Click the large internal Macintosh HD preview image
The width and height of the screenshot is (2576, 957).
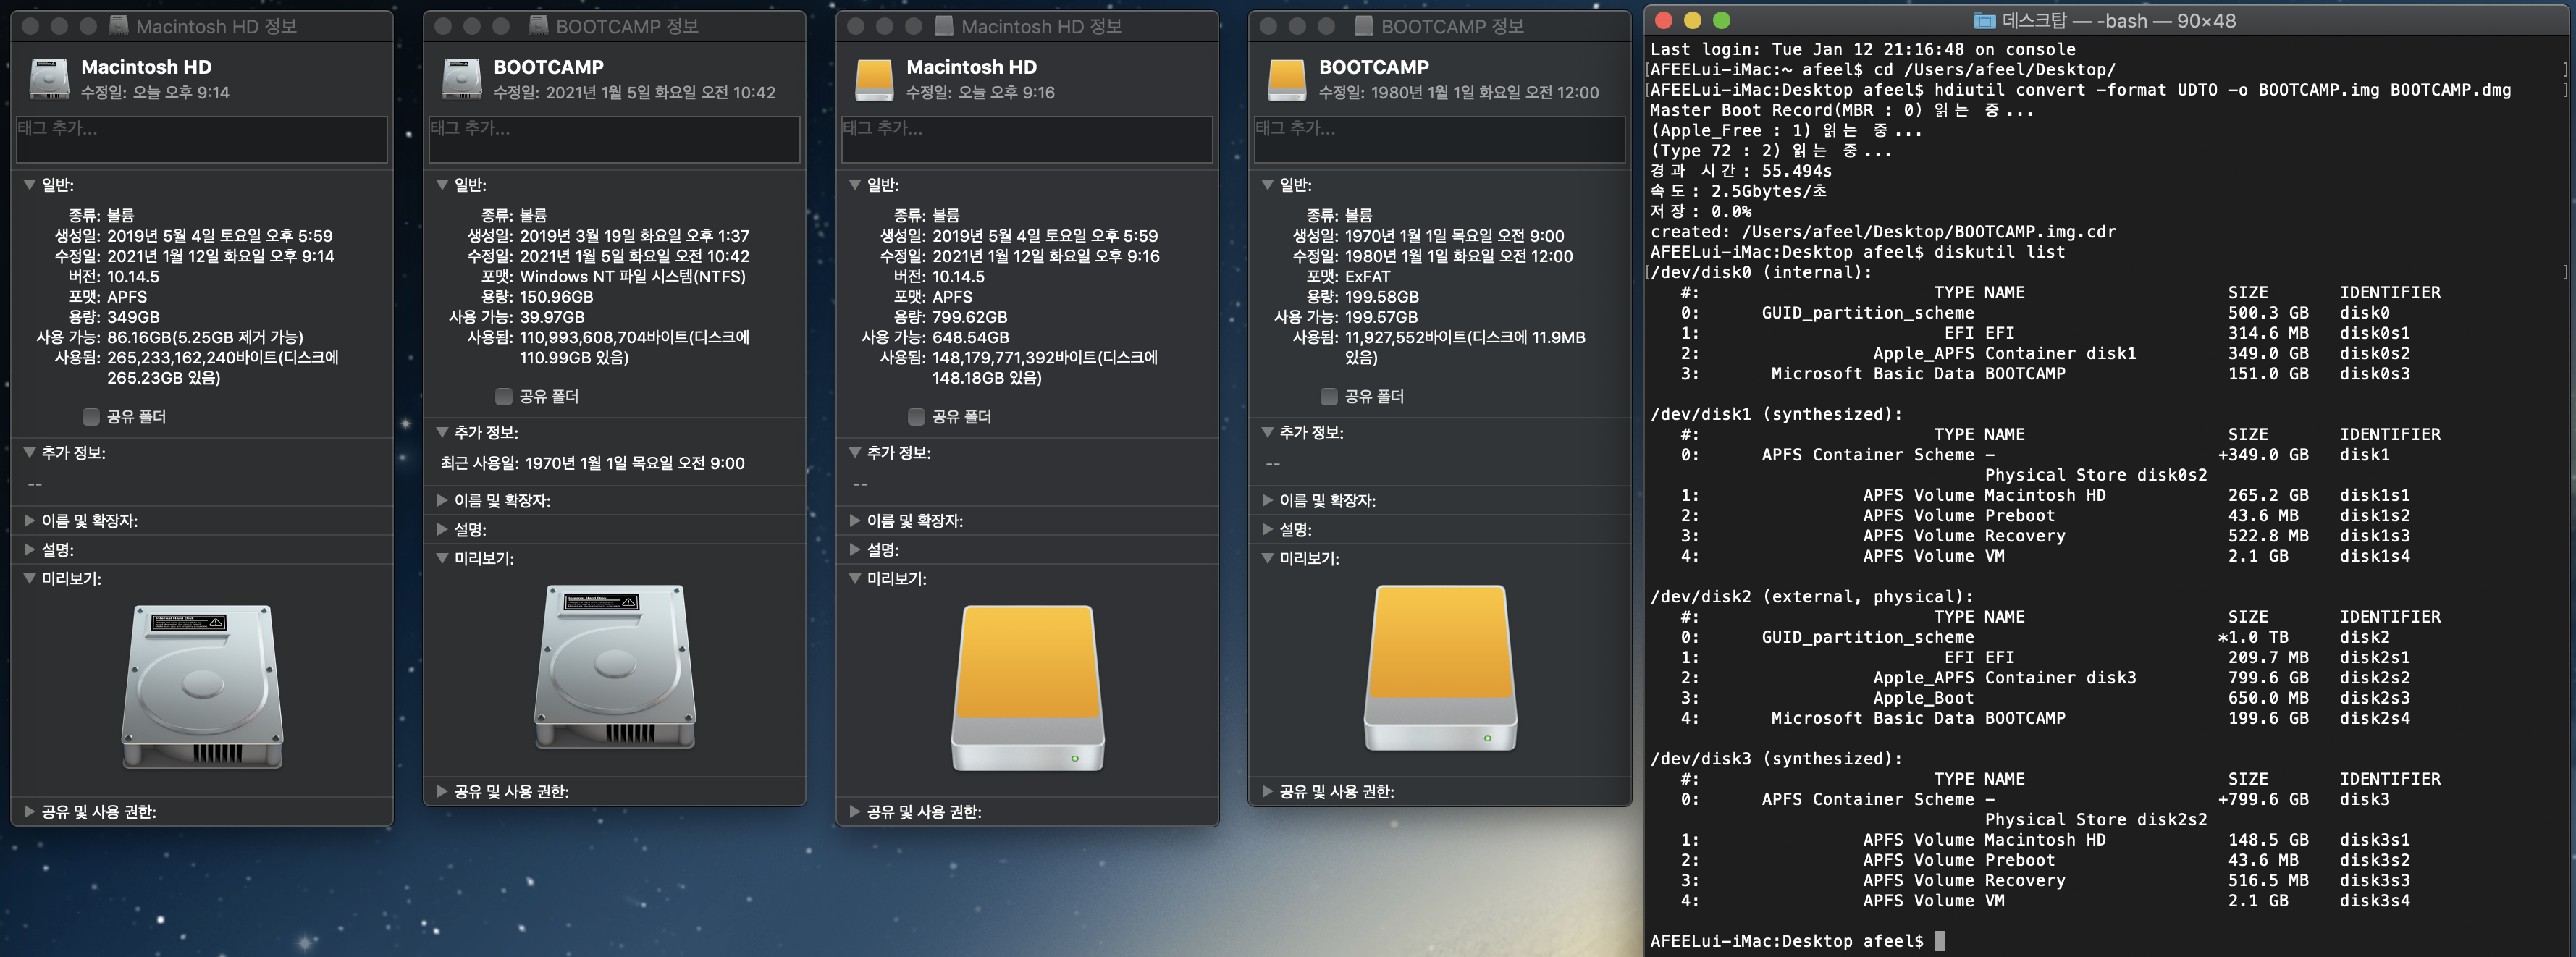click(x=202, y=686)
